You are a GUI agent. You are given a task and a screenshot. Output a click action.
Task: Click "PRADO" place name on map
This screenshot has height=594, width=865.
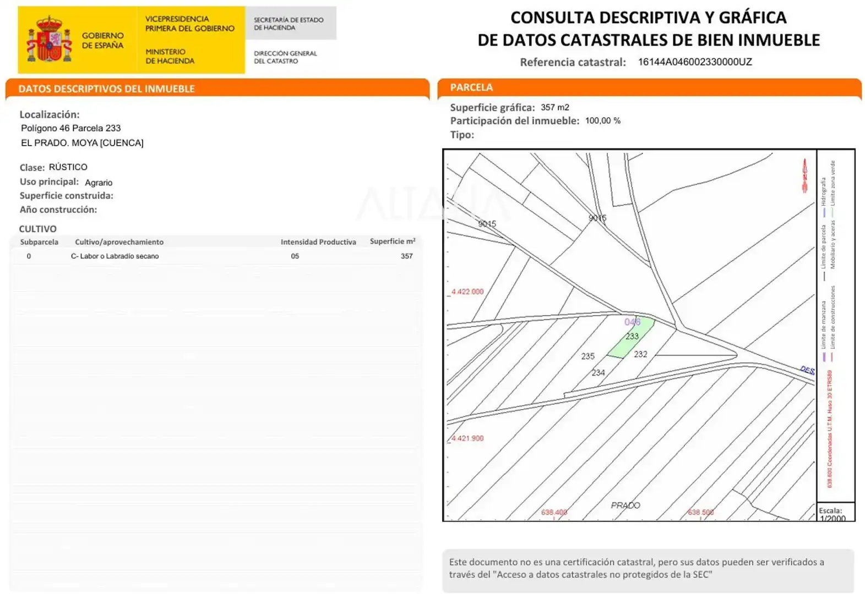coord(625,505)
